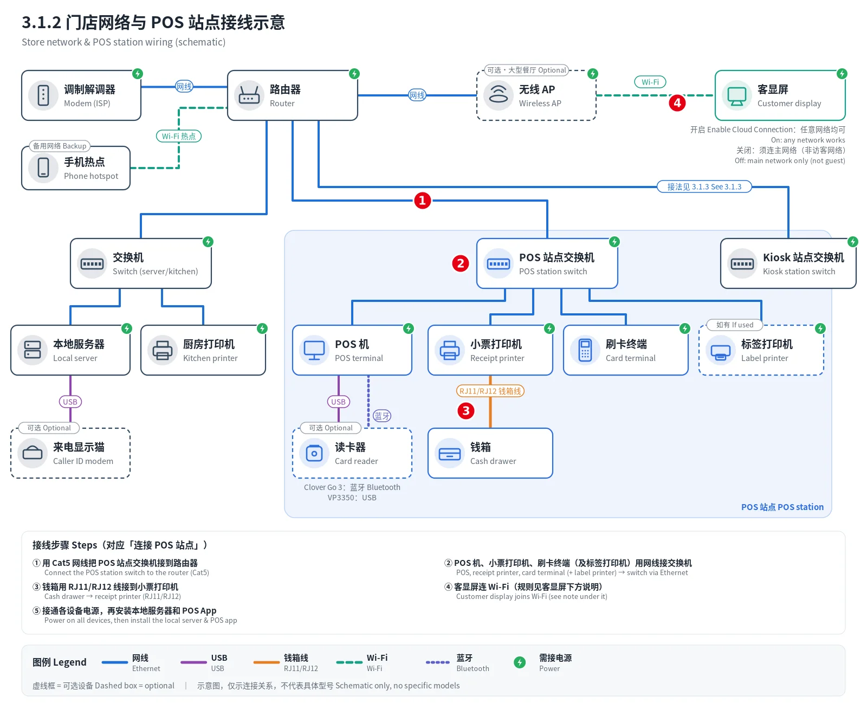This screenshot has width=867, height=709.
Task: Click the 'POS 站点 POS station' group label
Action: (x=782, y=507)
